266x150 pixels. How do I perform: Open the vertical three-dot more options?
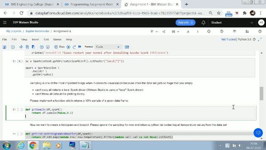pyautogui.click(x=198, y=32)
